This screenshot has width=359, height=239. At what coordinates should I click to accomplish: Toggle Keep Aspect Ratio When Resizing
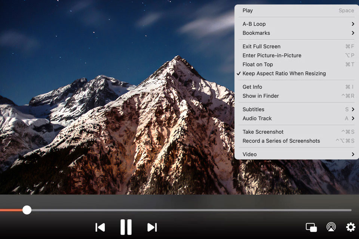297,74
